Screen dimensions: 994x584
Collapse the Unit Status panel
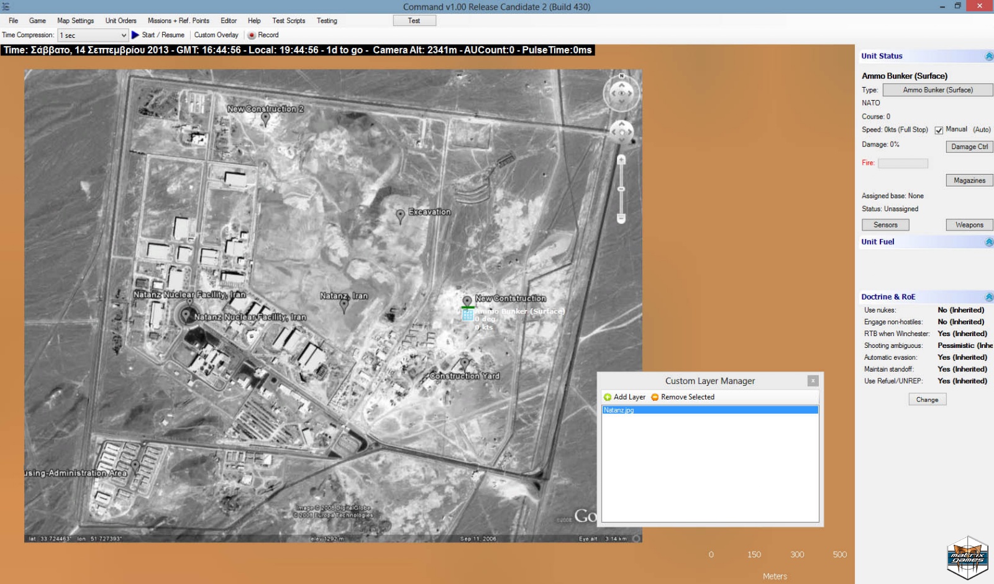(989, 57)
